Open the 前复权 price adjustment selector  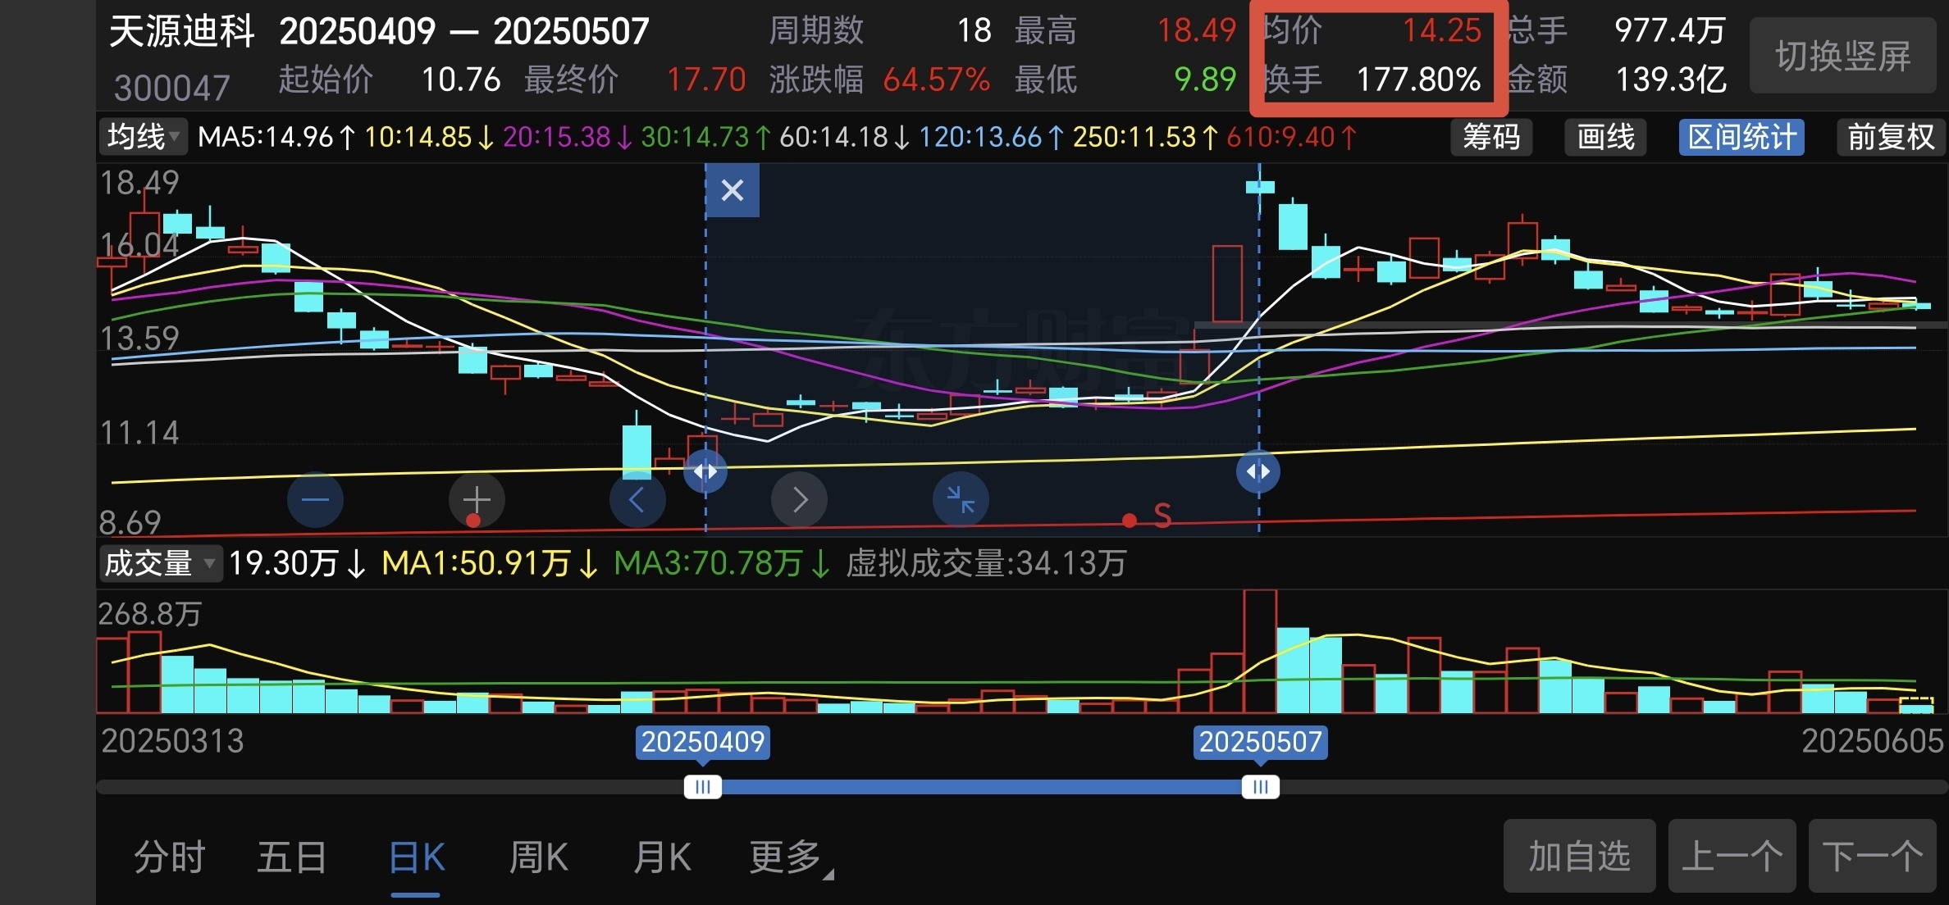1890,137
